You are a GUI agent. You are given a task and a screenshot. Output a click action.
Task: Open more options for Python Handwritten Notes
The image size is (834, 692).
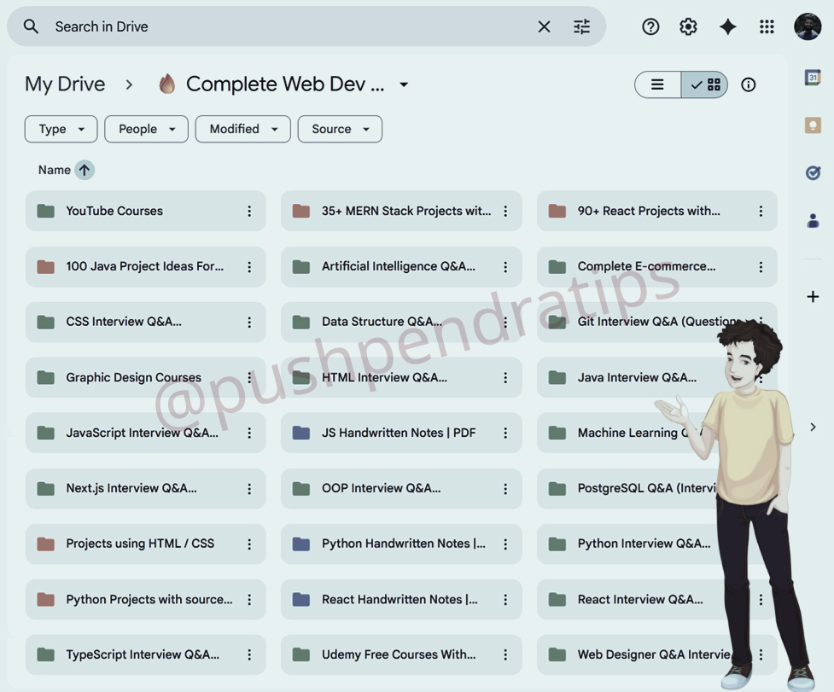[505, 544]
